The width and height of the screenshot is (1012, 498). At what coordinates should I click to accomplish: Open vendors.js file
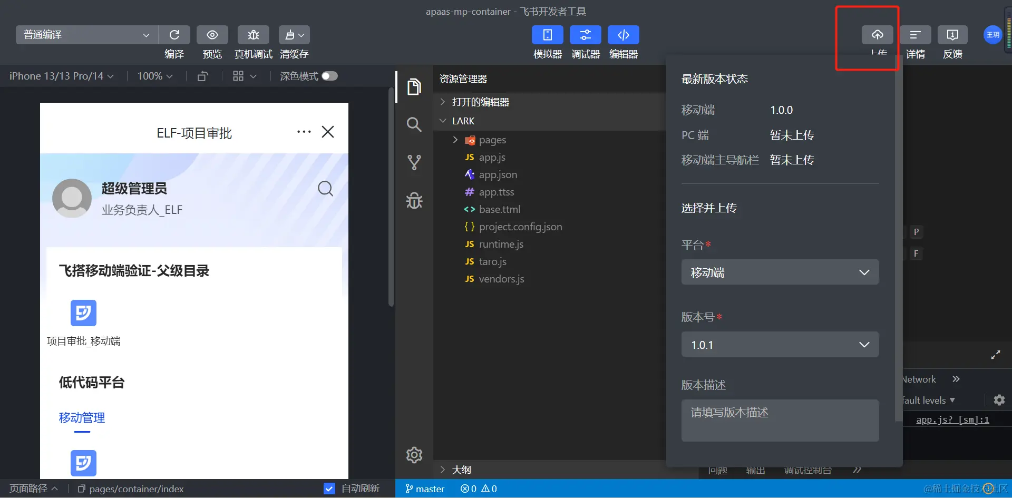pyautogui.click(x=549, y=279)
